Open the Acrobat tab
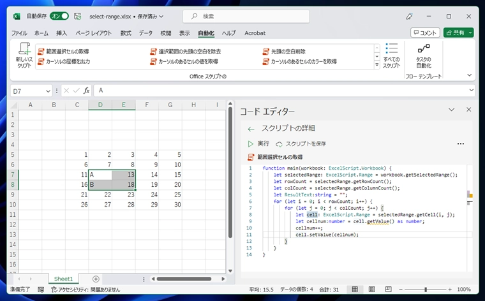 [255, 33]
